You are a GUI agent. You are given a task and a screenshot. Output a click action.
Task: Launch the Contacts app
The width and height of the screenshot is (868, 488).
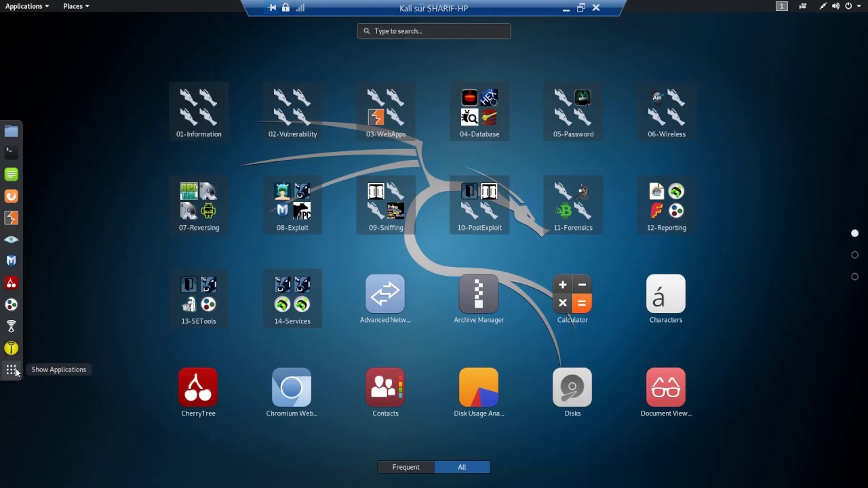click(x=385, y=392)
